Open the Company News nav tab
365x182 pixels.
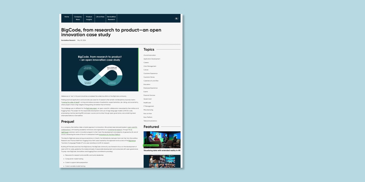78,18
